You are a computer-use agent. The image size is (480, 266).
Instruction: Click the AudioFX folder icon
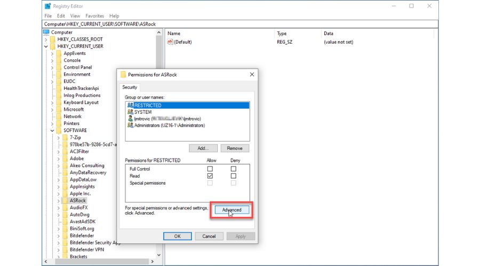click(x=65, y=207)
